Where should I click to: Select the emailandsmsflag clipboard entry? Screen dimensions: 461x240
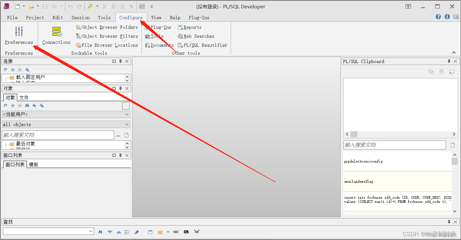pos(397,181)
